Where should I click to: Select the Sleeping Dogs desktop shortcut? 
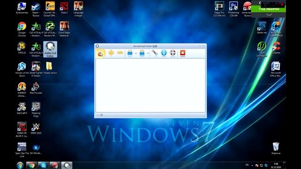[36, 109]
